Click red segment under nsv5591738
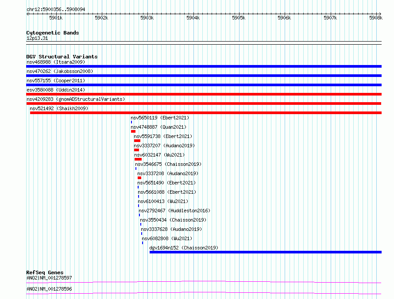394x299 pixels. pyautogui.click(x=137, y=141)
